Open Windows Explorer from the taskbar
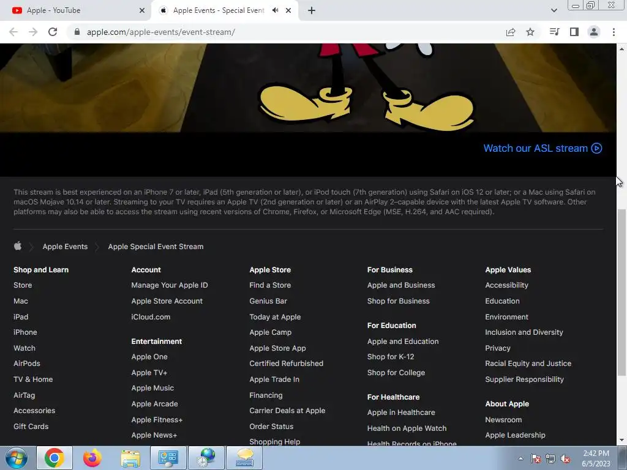Screen dimensions: 627x470 (x=130, y=458)
